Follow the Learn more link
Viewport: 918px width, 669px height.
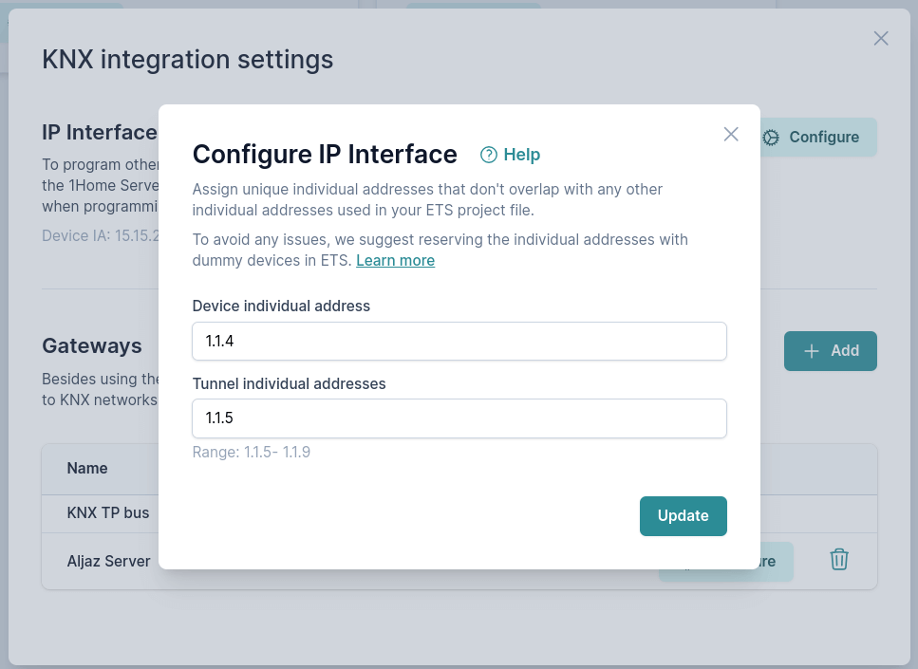coord(395,261)
